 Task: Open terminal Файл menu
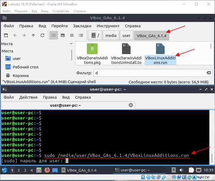tap(9, 97)
